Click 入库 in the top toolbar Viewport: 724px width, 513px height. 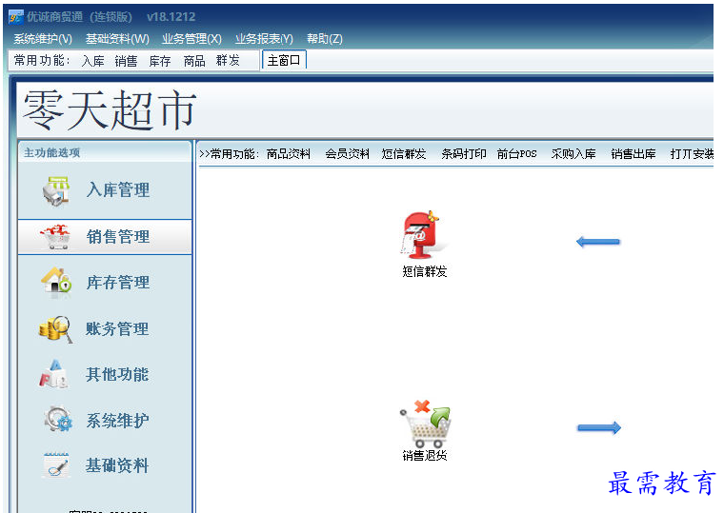click(x=92, y=61)
